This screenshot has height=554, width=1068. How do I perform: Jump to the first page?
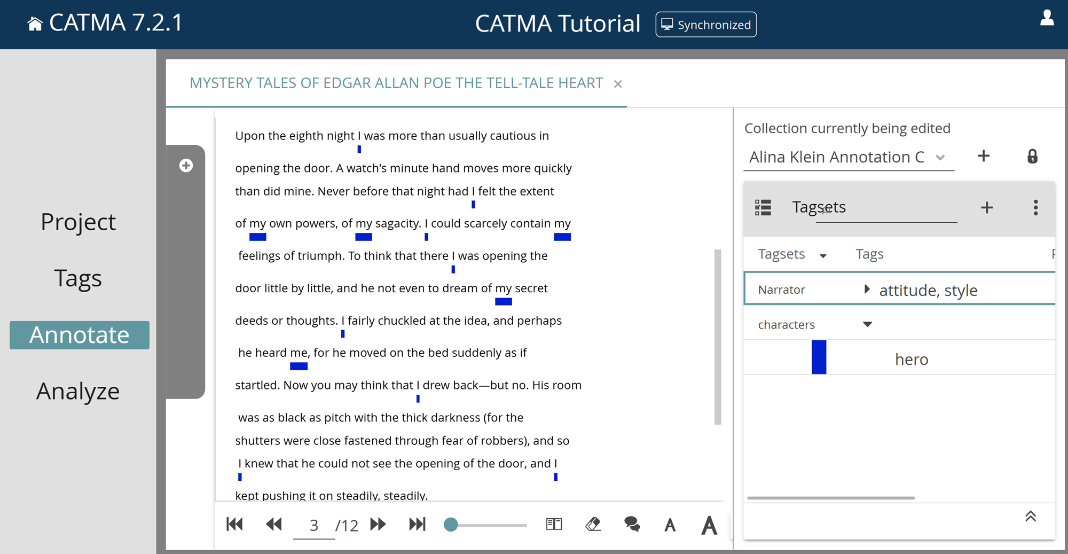pyautogui.click(x=234, y=524)
